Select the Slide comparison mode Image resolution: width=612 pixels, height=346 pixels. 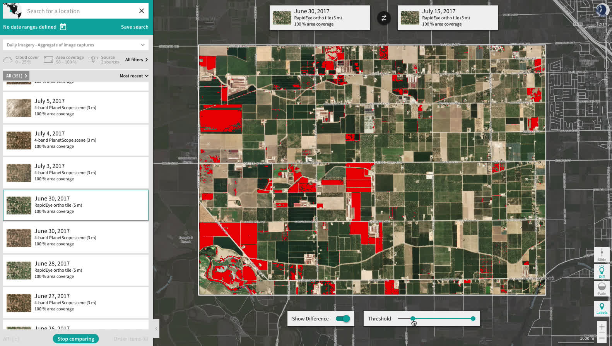pos(602,255)
